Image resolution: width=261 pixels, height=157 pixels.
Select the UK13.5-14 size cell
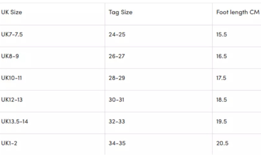(15, 122)
